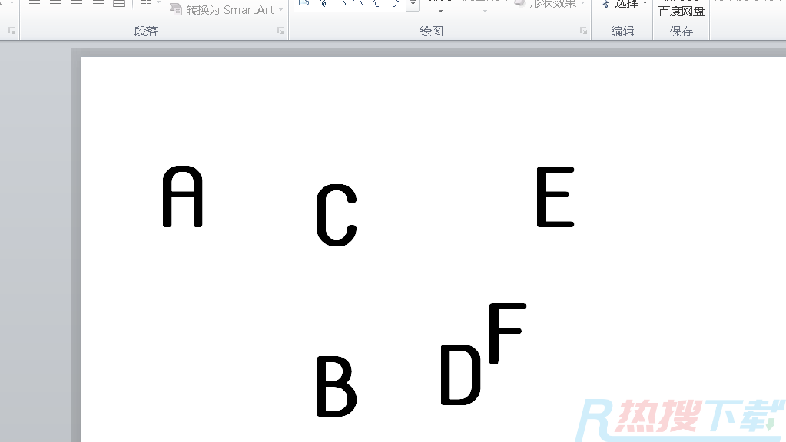Viewport: 786px width, 442px height.
Task: Select the letter A on the slide
Action: click(183, 197)
